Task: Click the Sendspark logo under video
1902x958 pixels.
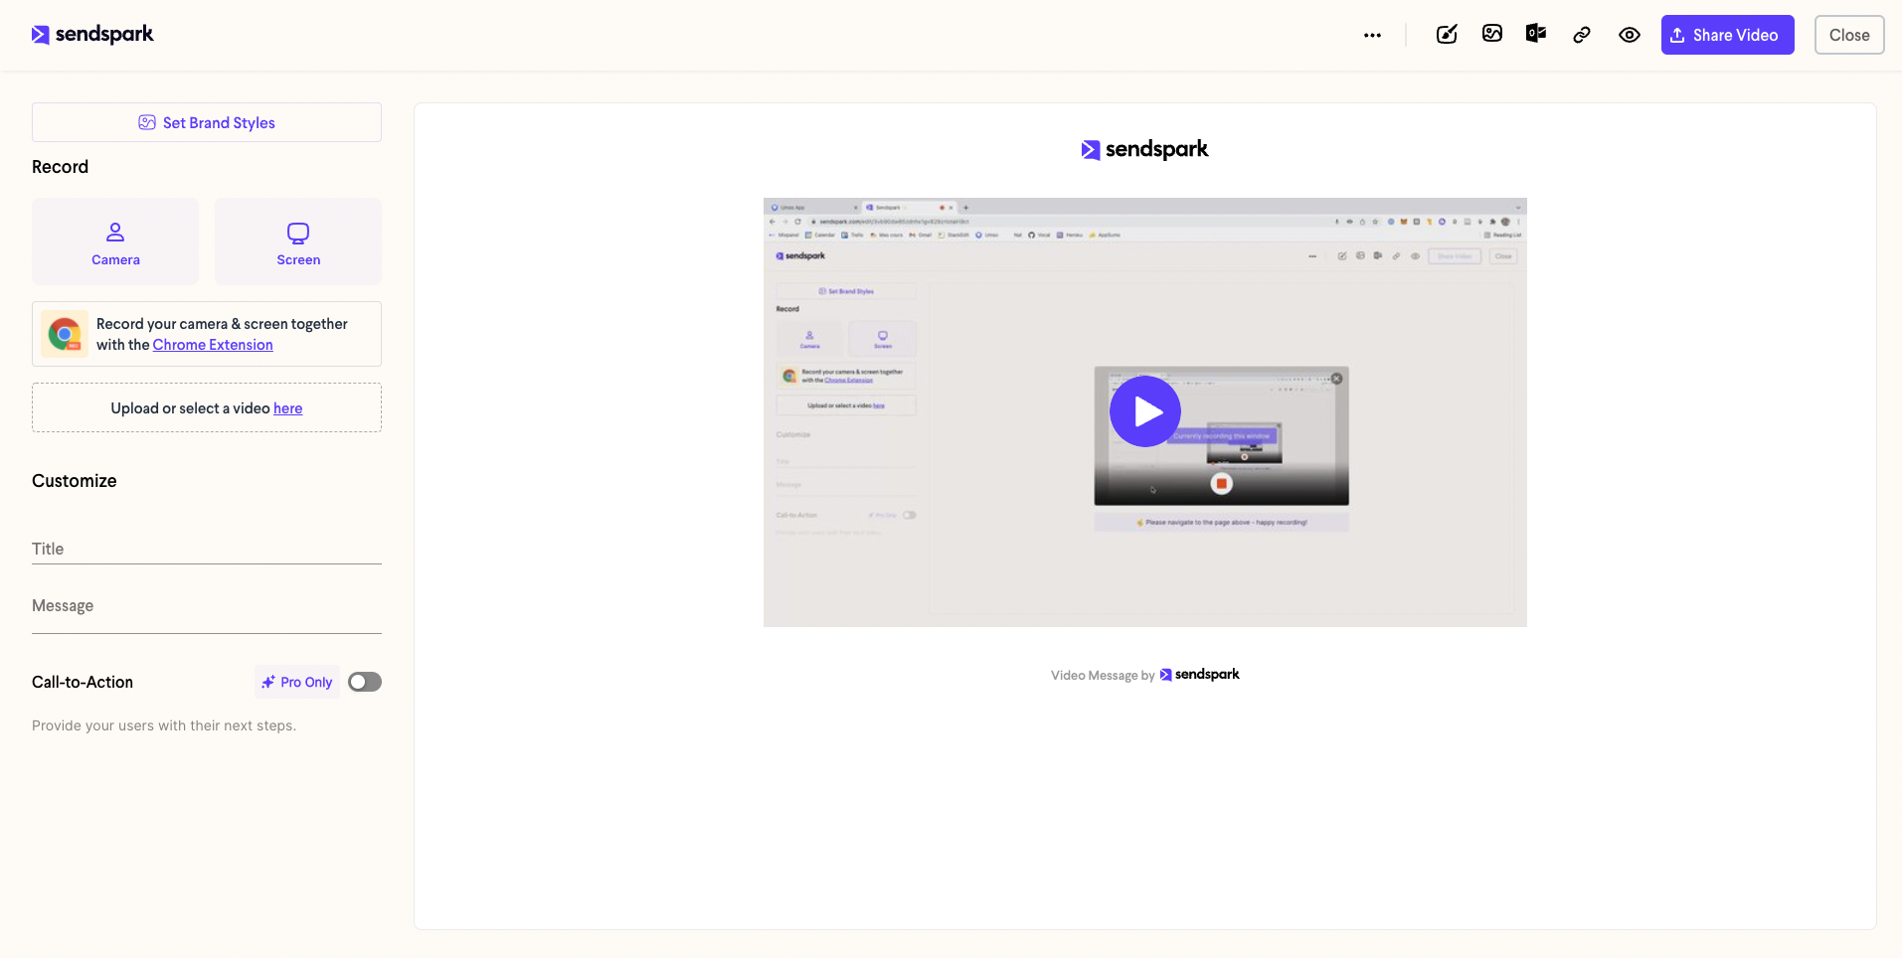Action: coord(1200,675)
